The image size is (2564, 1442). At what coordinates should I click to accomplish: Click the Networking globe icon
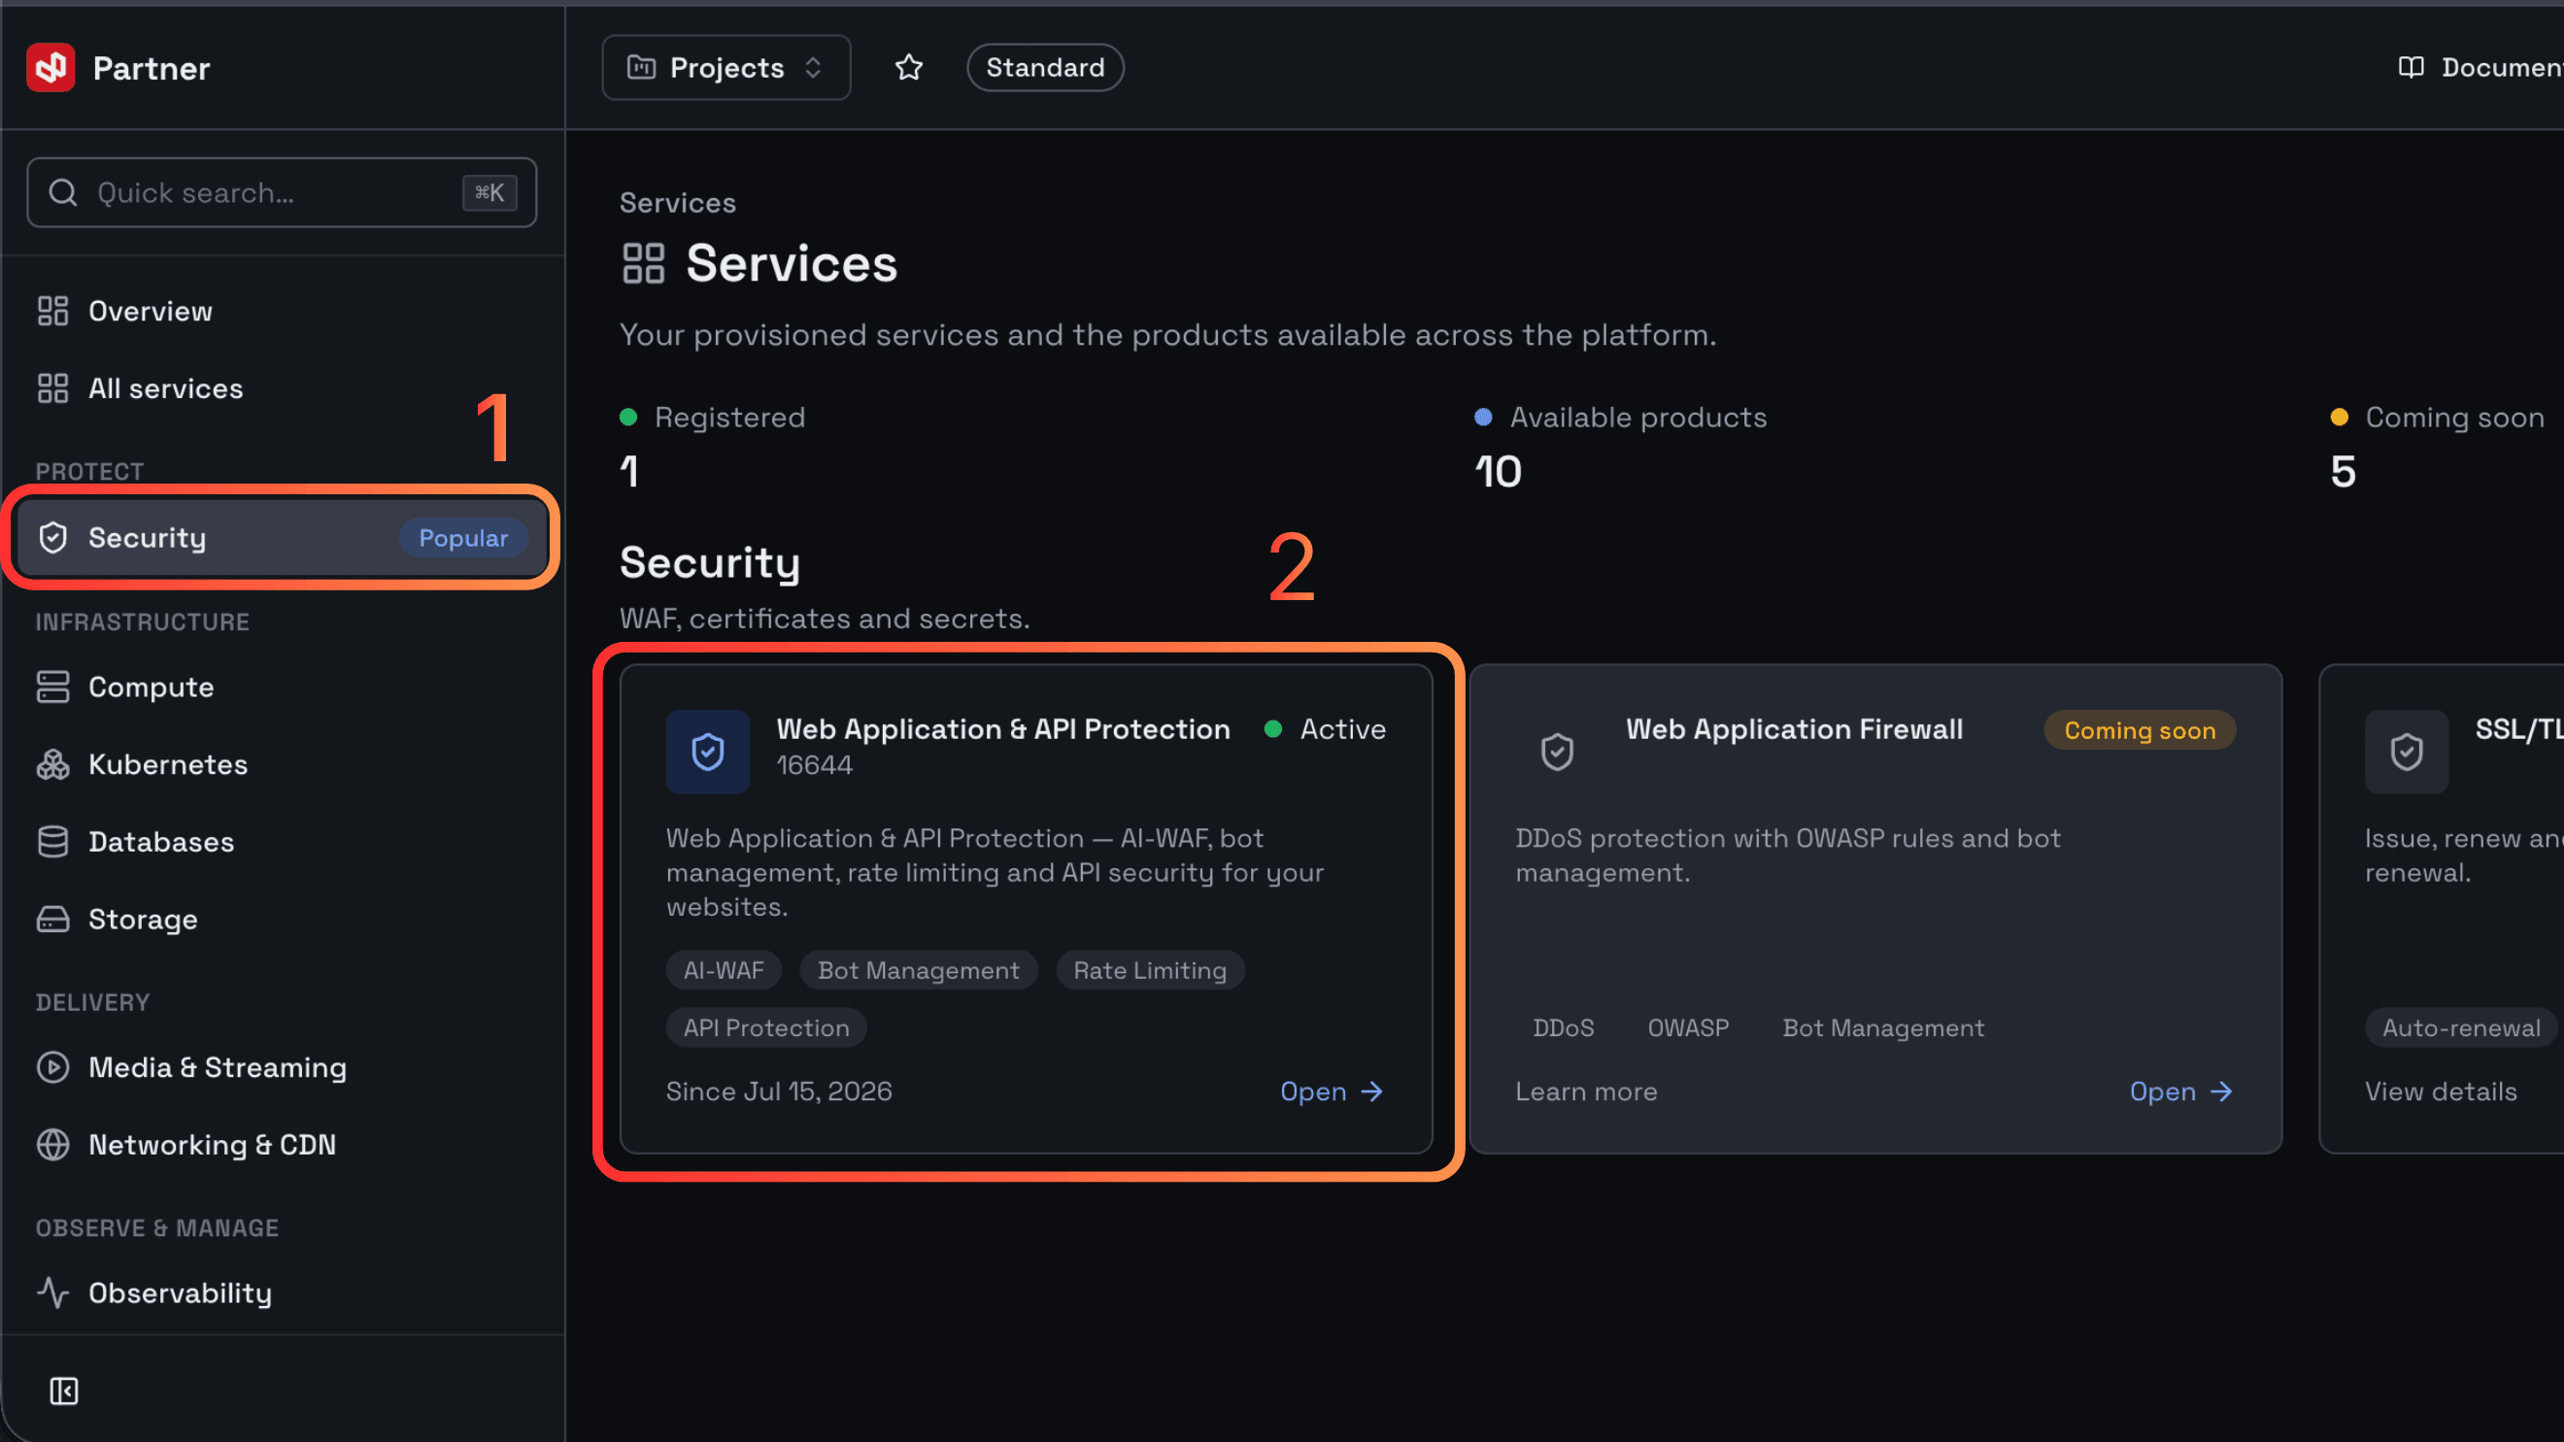click(x=52, y=1146)
